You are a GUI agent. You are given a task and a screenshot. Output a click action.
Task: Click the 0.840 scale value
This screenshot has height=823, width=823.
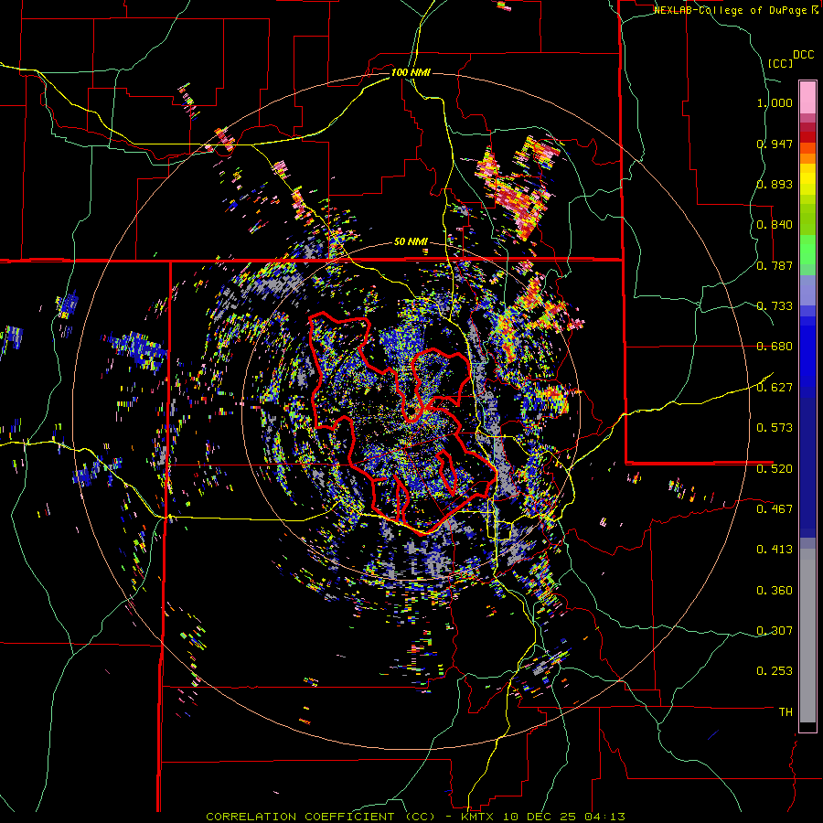click(x=775, y=225)
